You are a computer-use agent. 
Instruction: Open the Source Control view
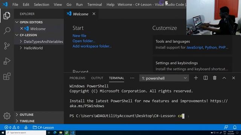(7, 46)
